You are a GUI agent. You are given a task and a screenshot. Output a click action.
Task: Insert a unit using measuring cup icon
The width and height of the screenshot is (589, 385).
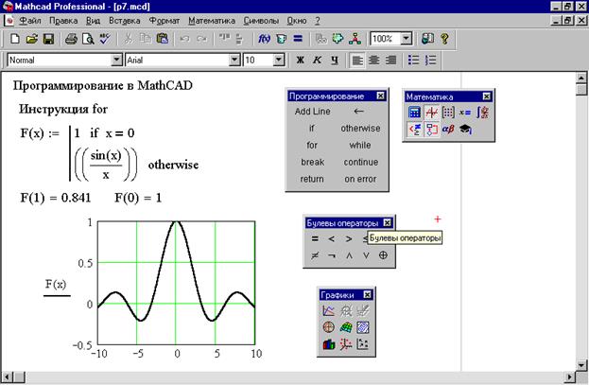click(x=281, y=39)
